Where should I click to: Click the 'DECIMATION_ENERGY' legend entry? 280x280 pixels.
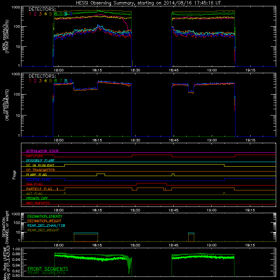(x=45, y=216)
